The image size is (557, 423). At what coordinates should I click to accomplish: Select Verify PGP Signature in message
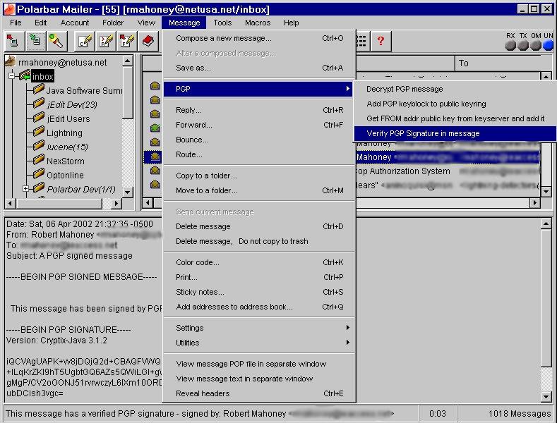423,133
